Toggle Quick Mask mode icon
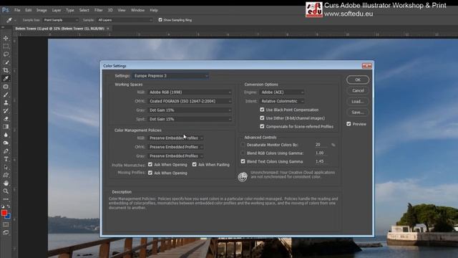Viewport: 458px width, 258px height. tap(6, 224)
